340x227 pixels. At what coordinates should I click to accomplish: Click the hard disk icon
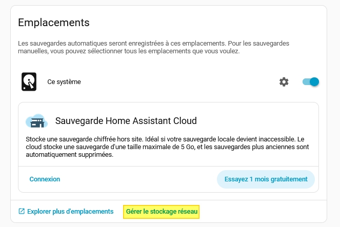(29, 82)
